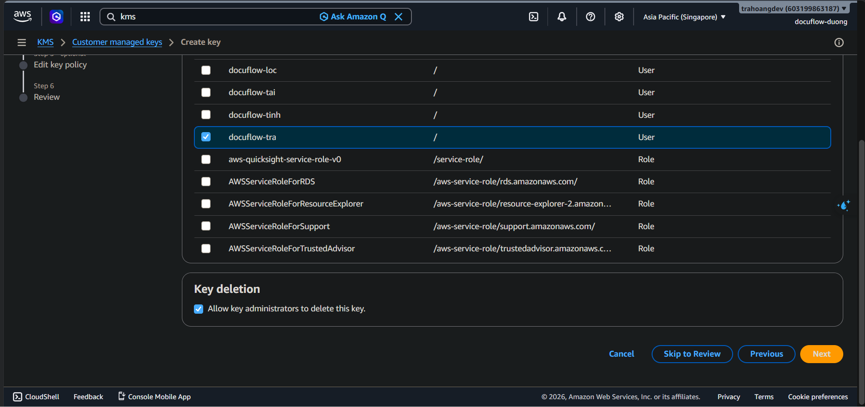Image resolution: width=865 pixels, height=407 pixels.
Task: Open the info panel icon
Action: pos(839,43)
